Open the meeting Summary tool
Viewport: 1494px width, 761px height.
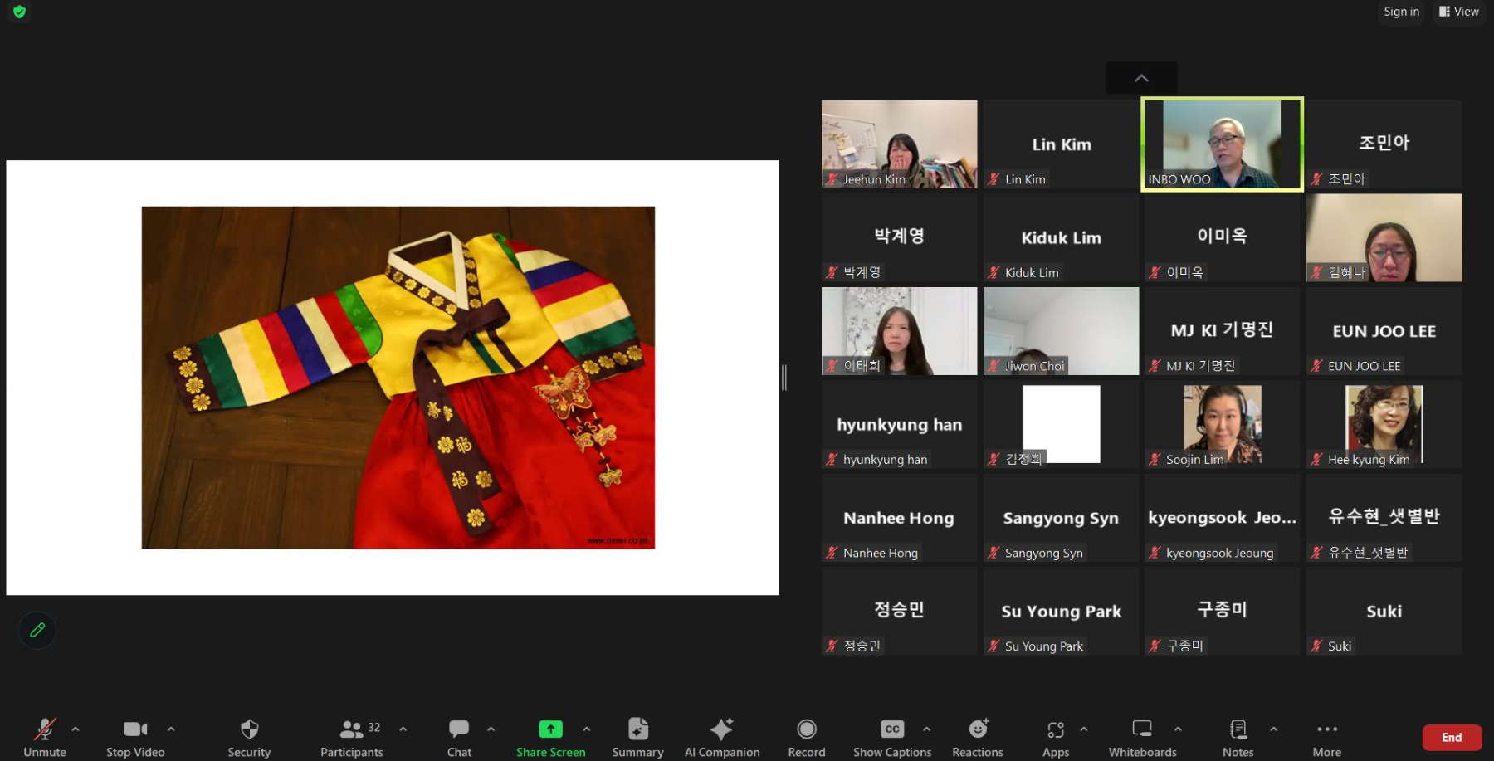[x=637, y=736]
